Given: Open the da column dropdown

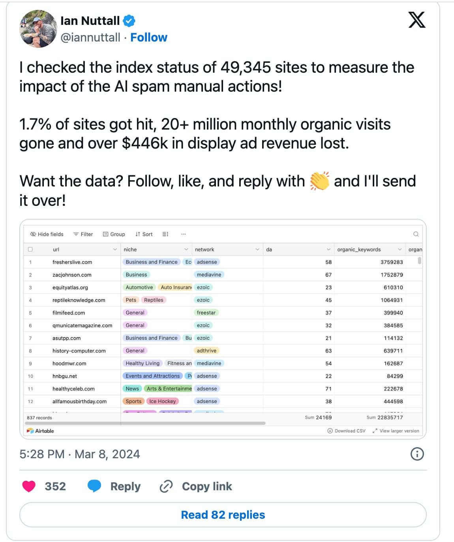Looking at the screenshot, I should (329, 249).
